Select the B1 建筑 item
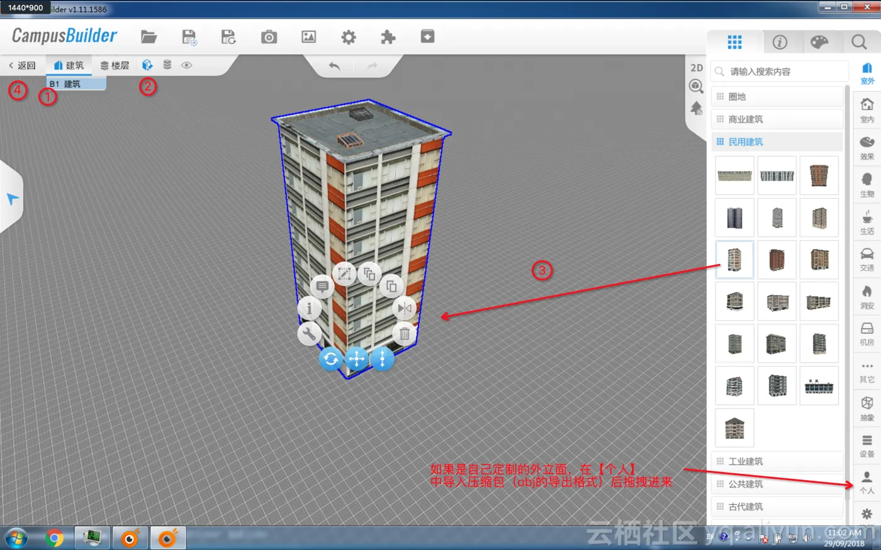This screenshot has height=550, width=881. (76, 84)
